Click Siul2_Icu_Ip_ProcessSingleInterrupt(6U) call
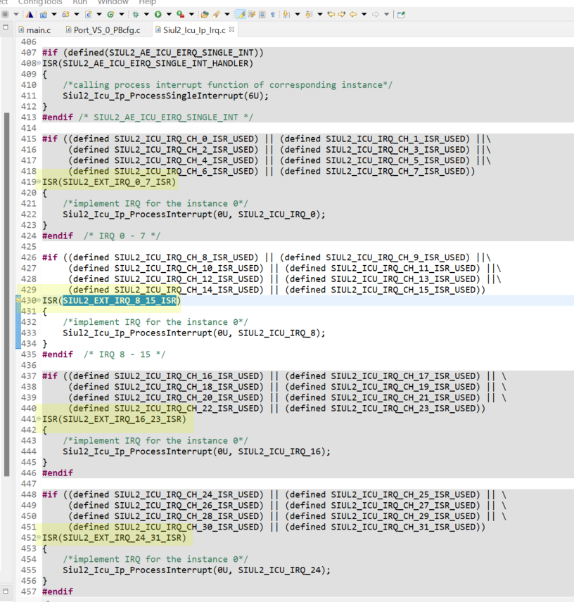 click(x=165, y=96)
